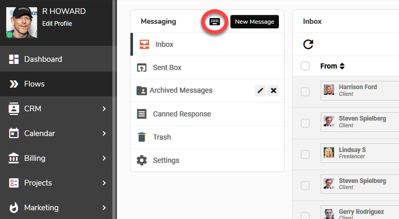This screenshot has height=219, width=399.
Task: Click R HOWARD name in sidebar
Action: (x=64, y=11)
